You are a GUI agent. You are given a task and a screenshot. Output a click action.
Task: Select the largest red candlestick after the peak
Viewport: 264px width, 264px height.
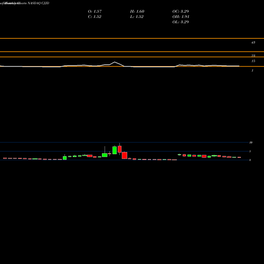125,155
